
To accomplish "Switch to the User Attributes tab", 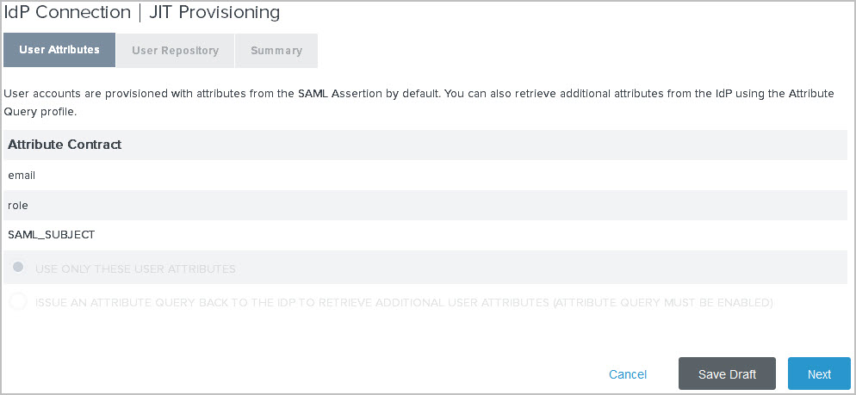I will (59, 51).
